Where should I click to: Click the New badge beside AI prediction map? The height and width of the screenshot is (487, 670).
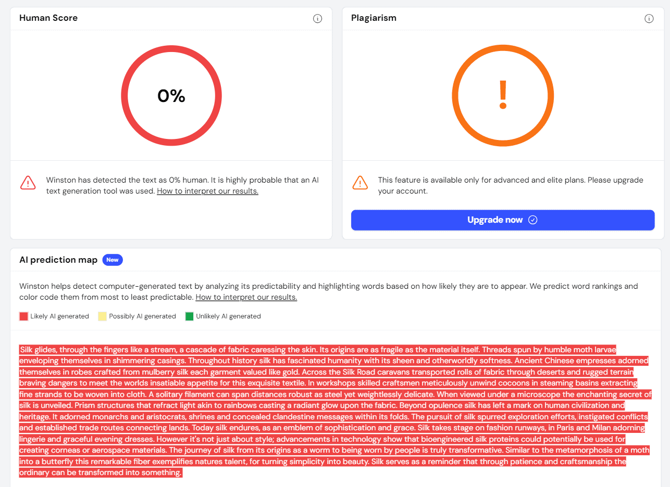pyautogui.click(x=113, y=260)
